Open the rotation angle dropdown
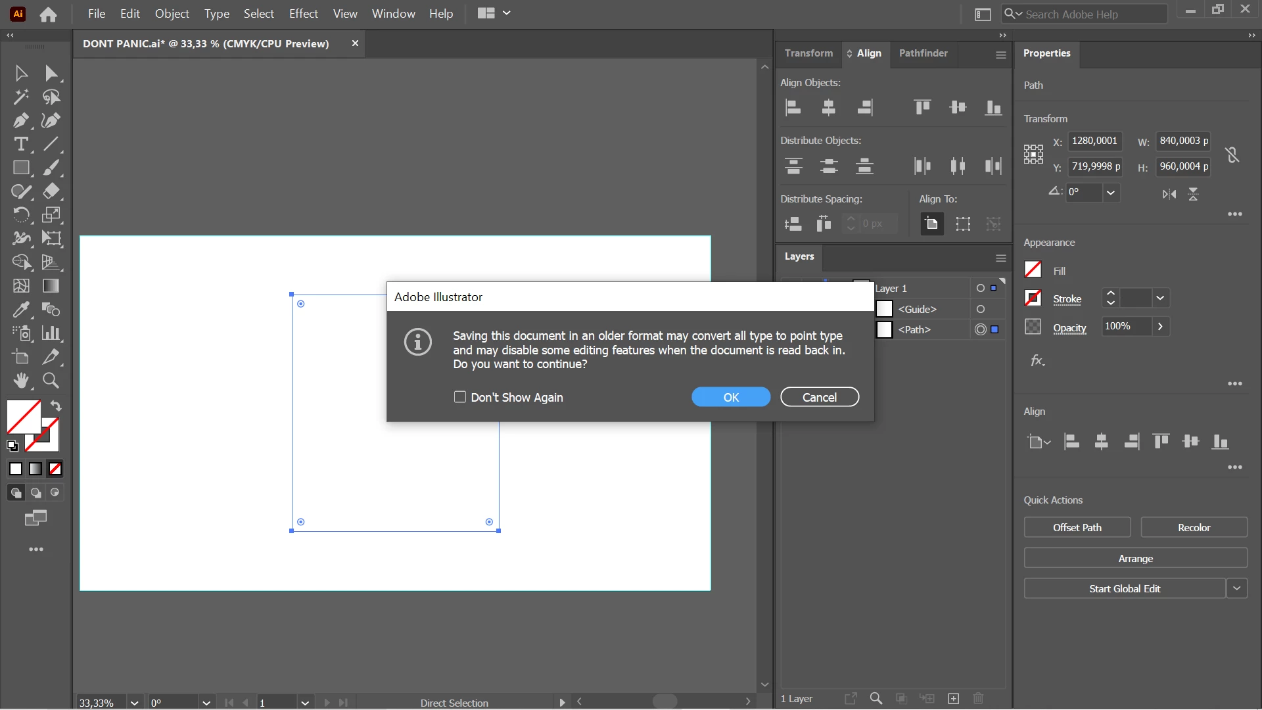 tap(1110, 193)
